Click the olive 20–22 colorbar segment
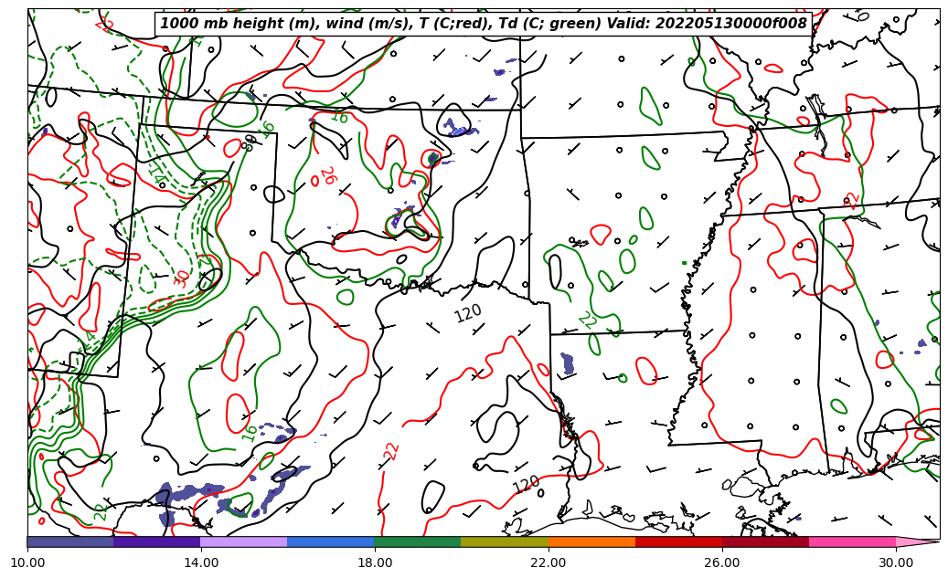This screenshot has height=578, width=948. click(504, 541)
